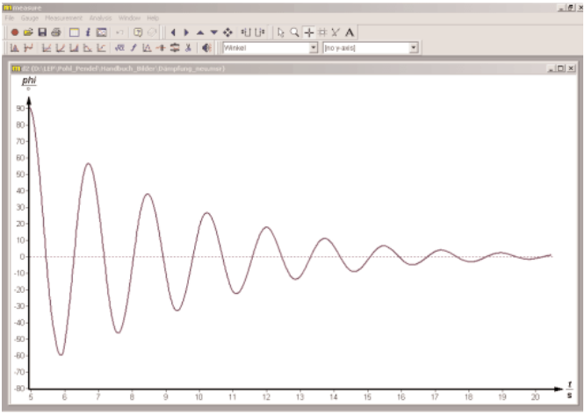This screenshot has width=585, height=414.
Task: Select the arrow pointer tool
Action: tap(280, 32)
